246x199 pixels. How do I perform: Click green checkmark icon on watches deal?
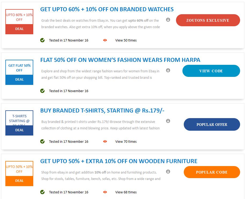pos(42,40)
